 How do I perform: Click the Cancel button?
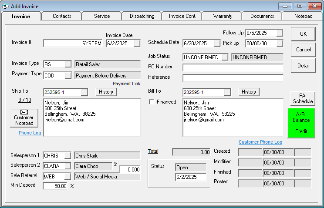[303, 50]
